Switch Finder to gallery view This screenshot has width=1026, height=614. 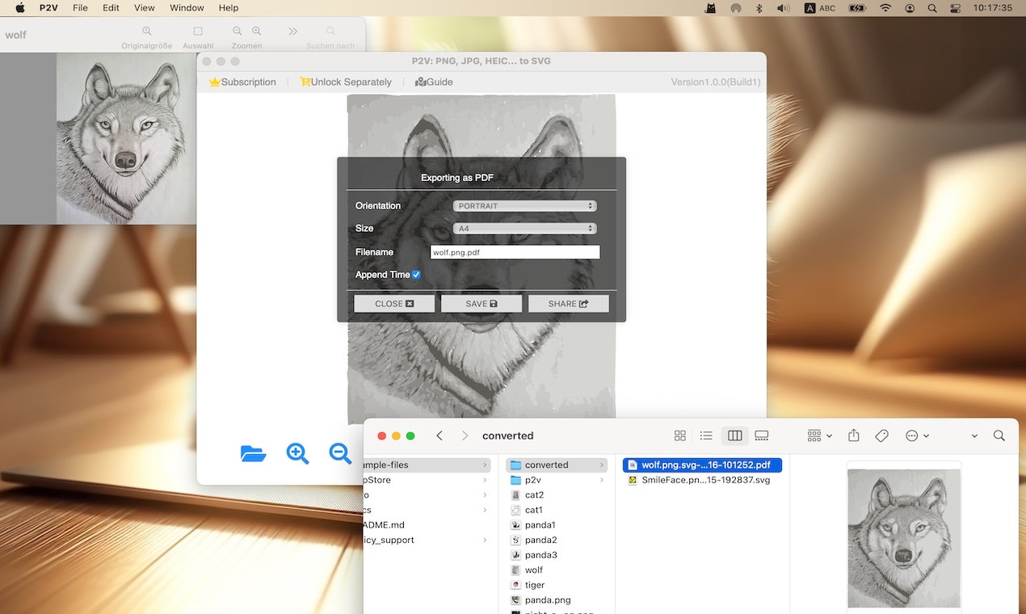pos(761,435)
